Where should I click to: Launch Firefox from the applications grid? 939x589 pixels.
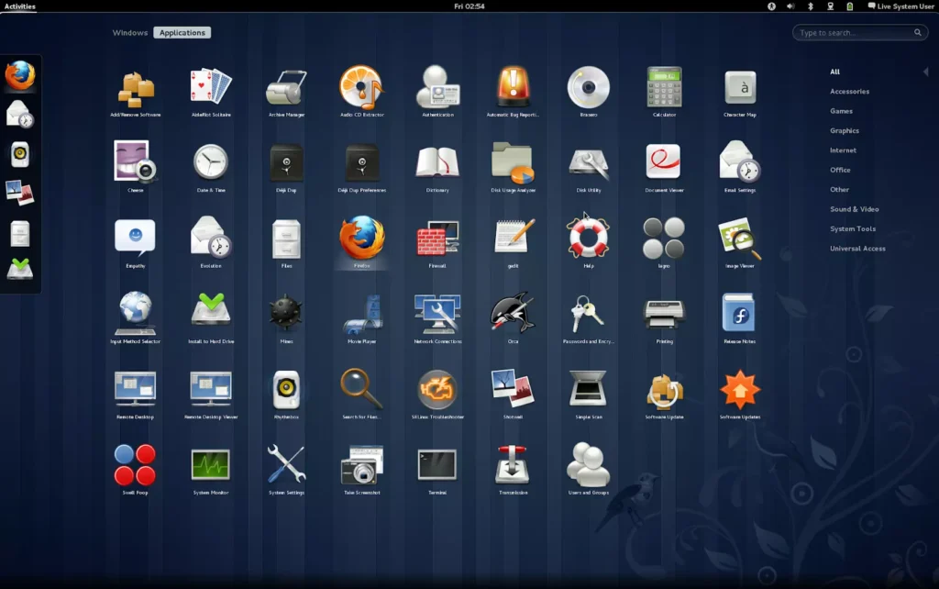coord(361,239)
